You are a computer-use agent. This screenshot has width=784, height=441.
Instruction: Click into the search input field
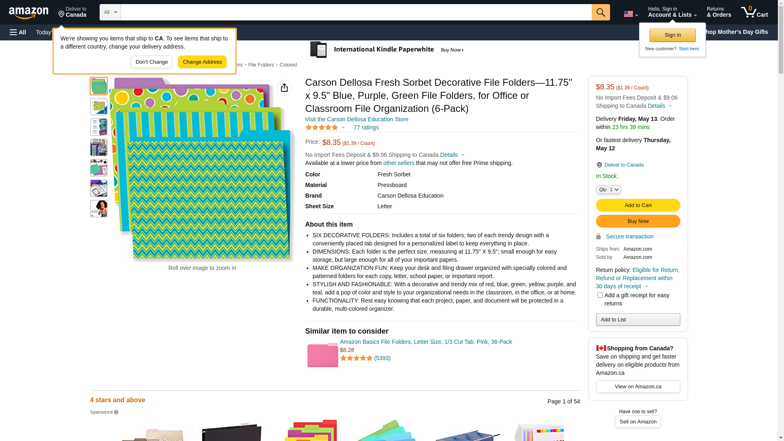point(356,12)
